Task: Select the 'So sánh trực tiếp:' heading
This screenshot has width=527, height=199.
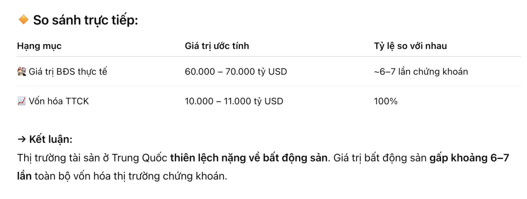Action: click(86, 21)
